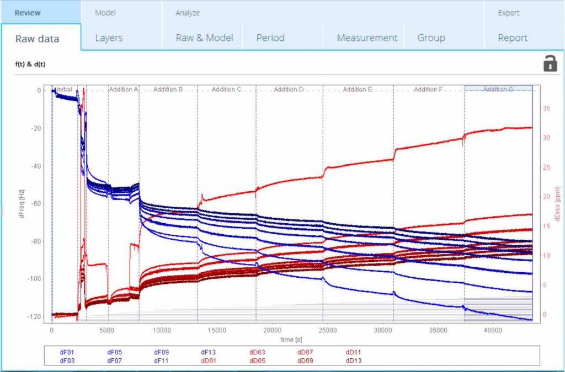Select the Addition A period marker
This screenshot has width=565, height=372.
124,89
